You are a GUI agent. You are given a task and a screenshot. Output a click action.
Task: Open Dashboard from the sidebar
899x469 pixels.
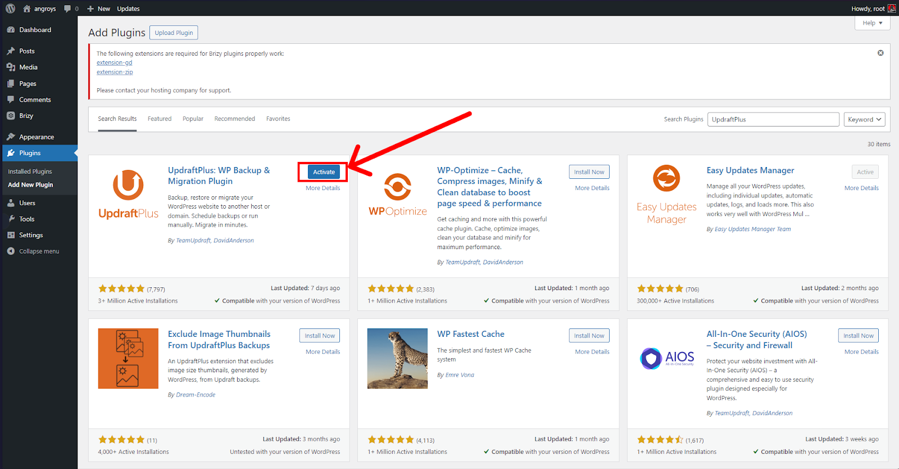(35, 30)
